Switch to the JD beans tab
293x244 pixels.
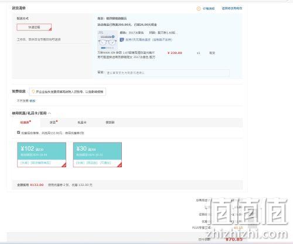(x=53, y=123)
